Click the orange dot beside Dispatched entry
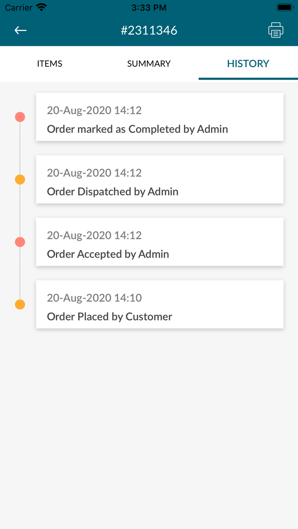298x529 pixels. coord(20,179)
